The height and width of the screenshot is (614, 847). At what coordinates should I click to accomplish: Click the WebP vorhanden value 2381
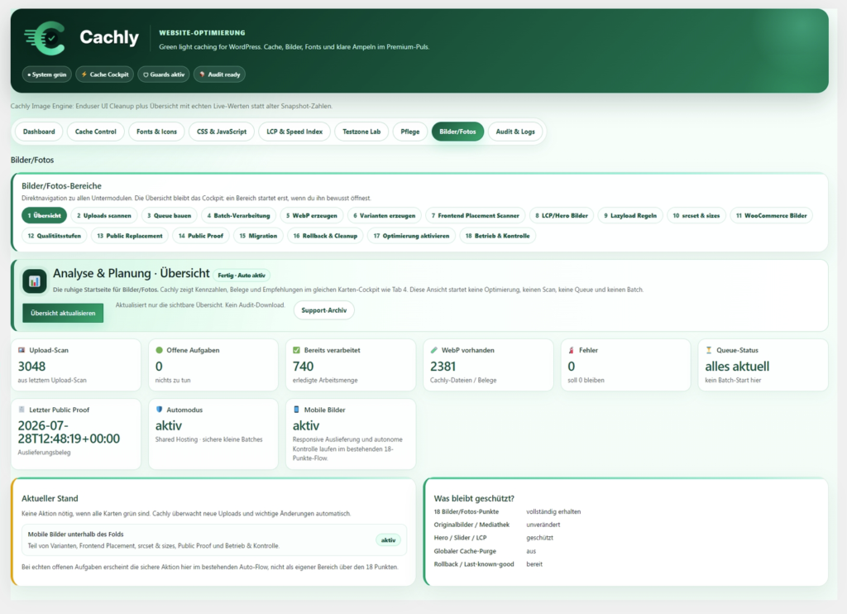click(x=443, y=367)
